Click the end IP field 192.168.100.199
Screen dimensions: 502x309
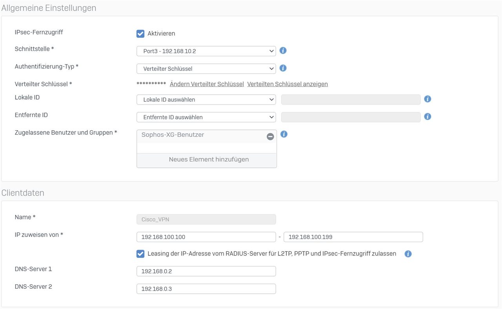click(353, 237)
